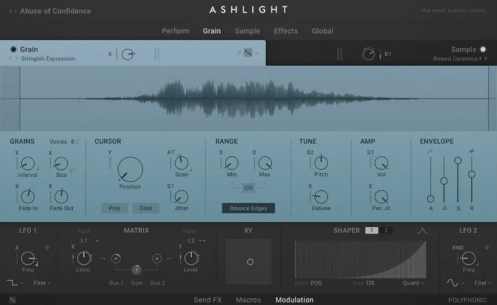Image resolution: width=497 pixels, height=305 pixels.
Task: Click the icon in bottom-left corner
Action: pyautogui.click(x=12, y=300)
